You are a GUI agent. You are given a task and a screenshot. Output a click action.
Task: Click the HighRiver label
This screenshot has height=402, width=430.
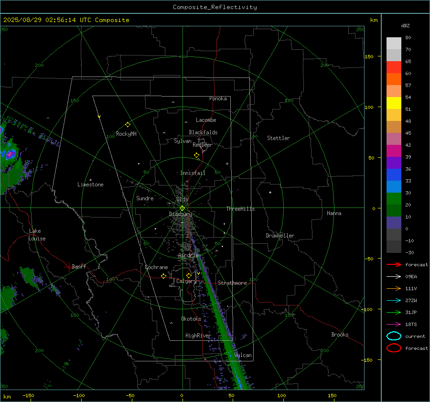pos(198,336)
